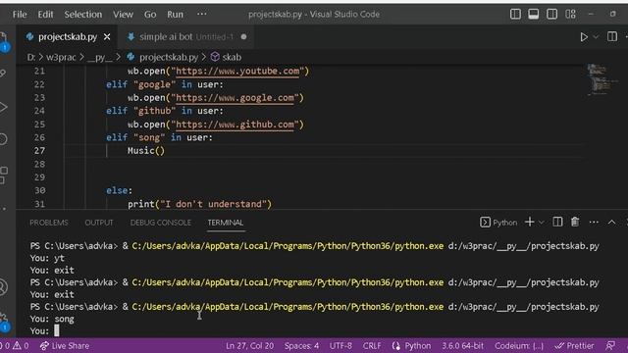This screenshot has width=628, height=353.
Task: Click __py__ folder in breadcrumb
Action: point(100,57)
